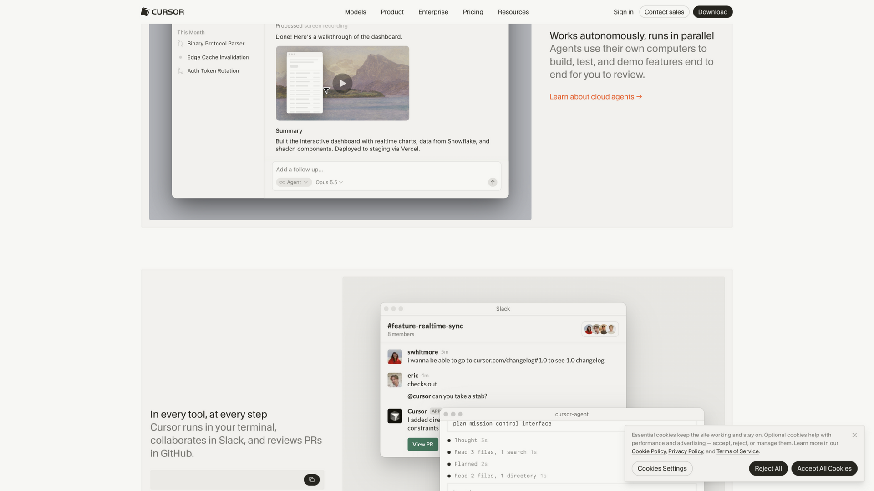Focus the Add a follow up input

pyautogui.click(x=386, y=170)
